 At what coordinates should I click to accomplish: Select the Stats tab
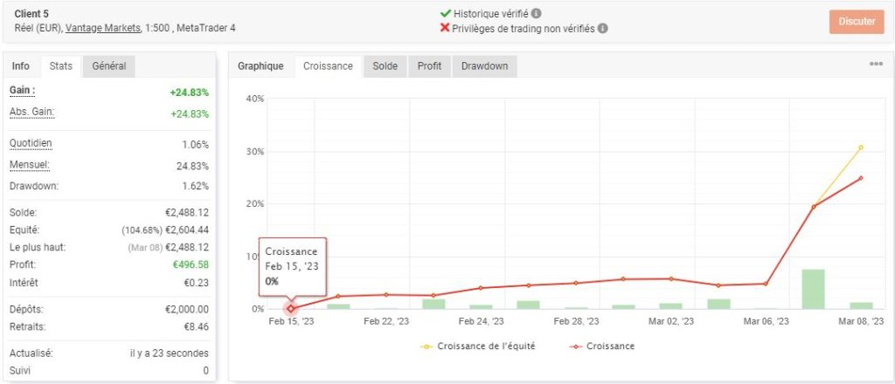(x=61, y=66)
